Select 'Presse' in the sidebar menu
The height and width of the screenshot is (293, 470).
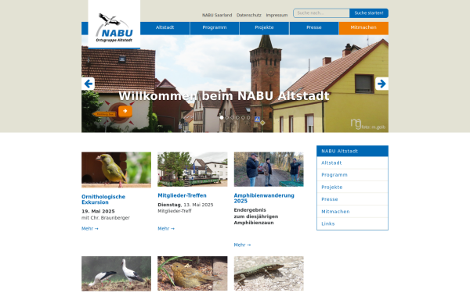[x=352, y=199]
